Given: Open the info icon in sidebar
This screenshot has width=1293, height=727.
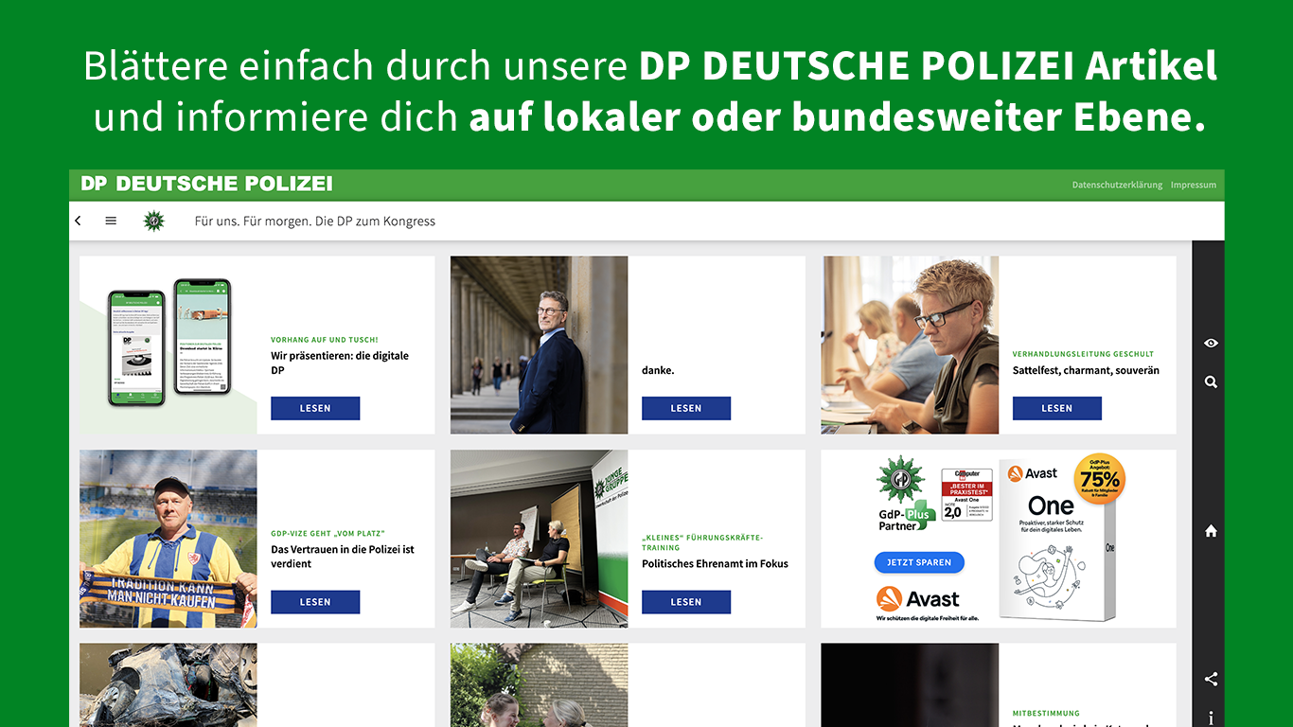Looking at the screenshot, I should [x=1211, y=718].
